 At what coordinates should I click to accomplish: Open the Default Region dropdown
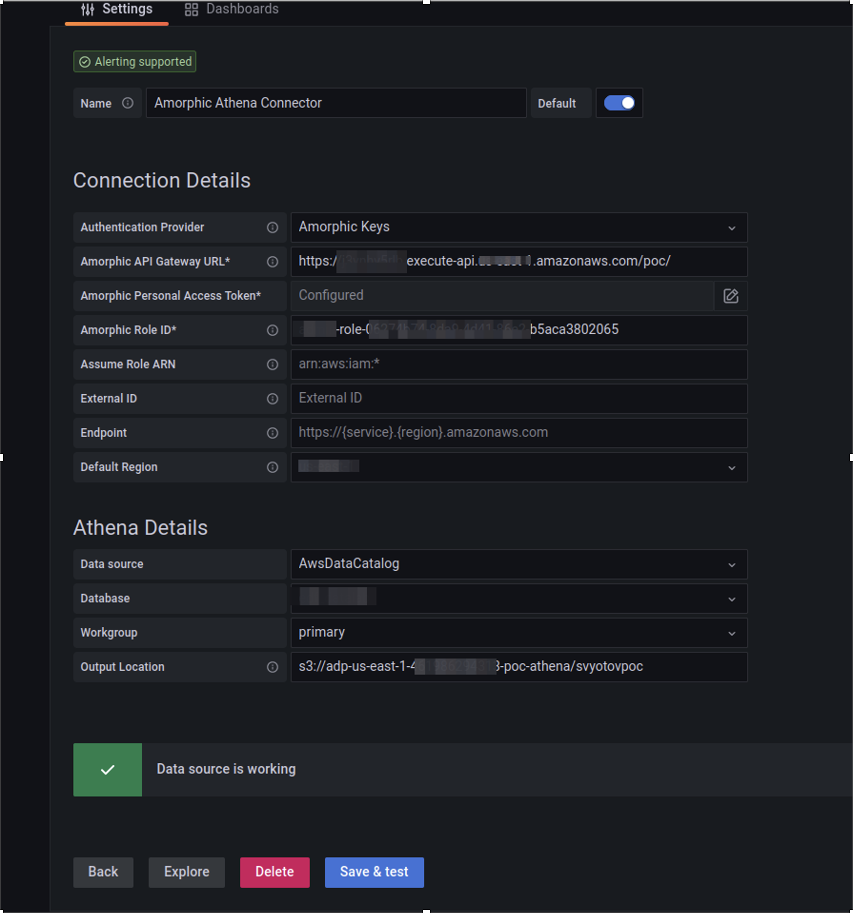[x=519, y=467]
